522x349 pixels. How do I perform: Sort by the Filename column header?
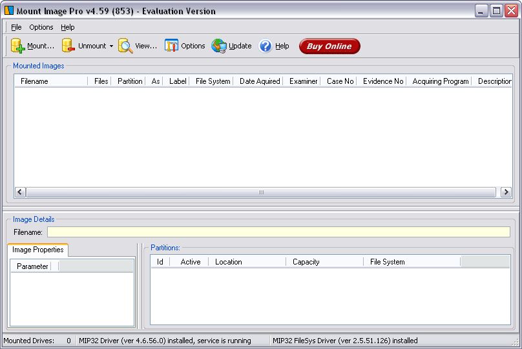[x=51, y=81]
